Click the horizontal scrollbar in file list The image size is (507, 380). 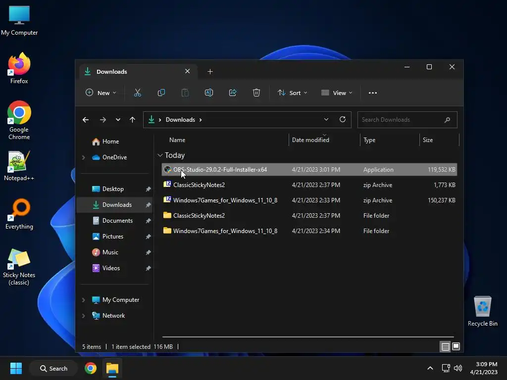pos(308,337)
